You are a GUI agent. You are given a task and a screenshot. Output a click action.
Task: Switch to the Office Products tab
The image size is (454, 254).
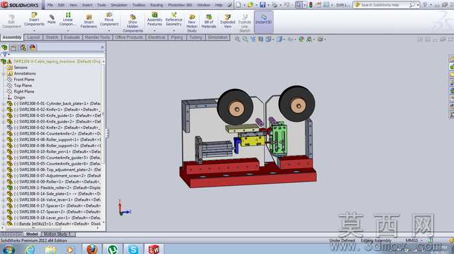point(129,38)
